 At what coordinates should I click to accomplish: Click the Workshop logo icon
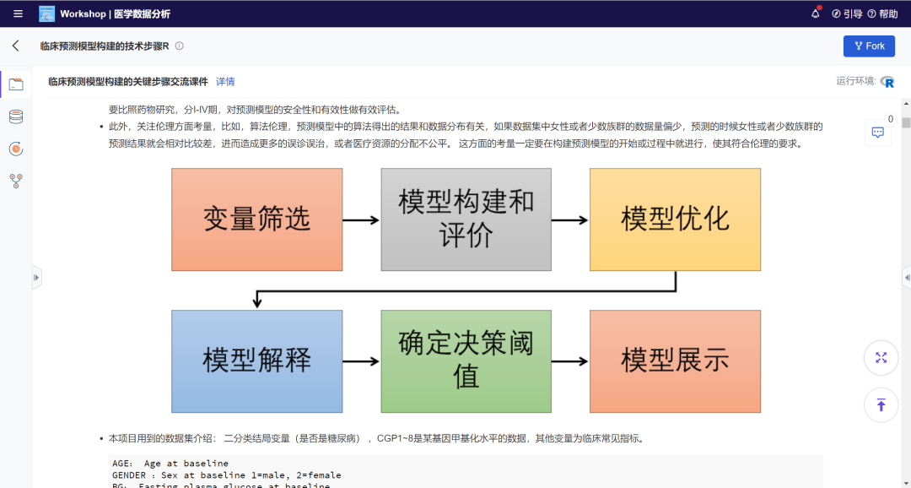[46, 14]
